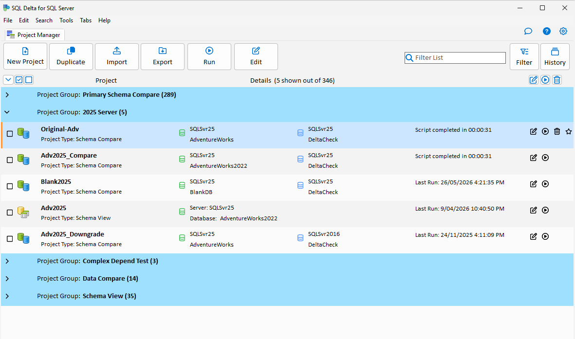
Task: Click Adv2025 schema view yellow database icon
Action: (x=23, y=212)
